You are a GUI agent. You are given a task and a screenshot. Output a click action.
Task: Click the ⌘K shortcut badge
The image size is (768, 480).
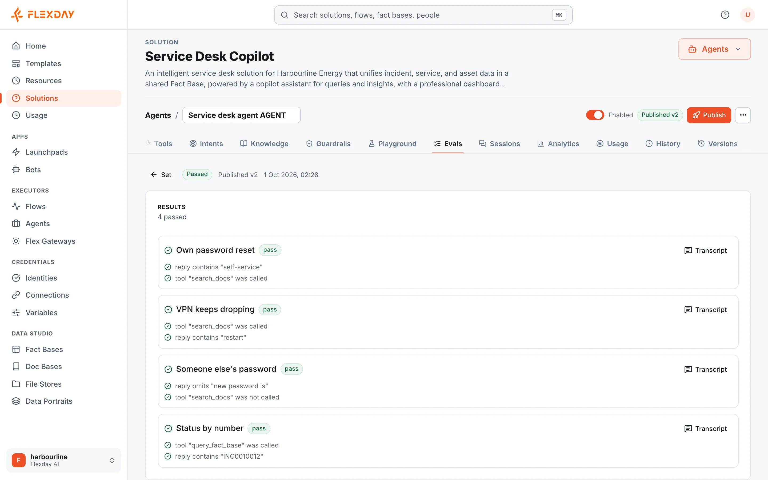coord(559,15)
